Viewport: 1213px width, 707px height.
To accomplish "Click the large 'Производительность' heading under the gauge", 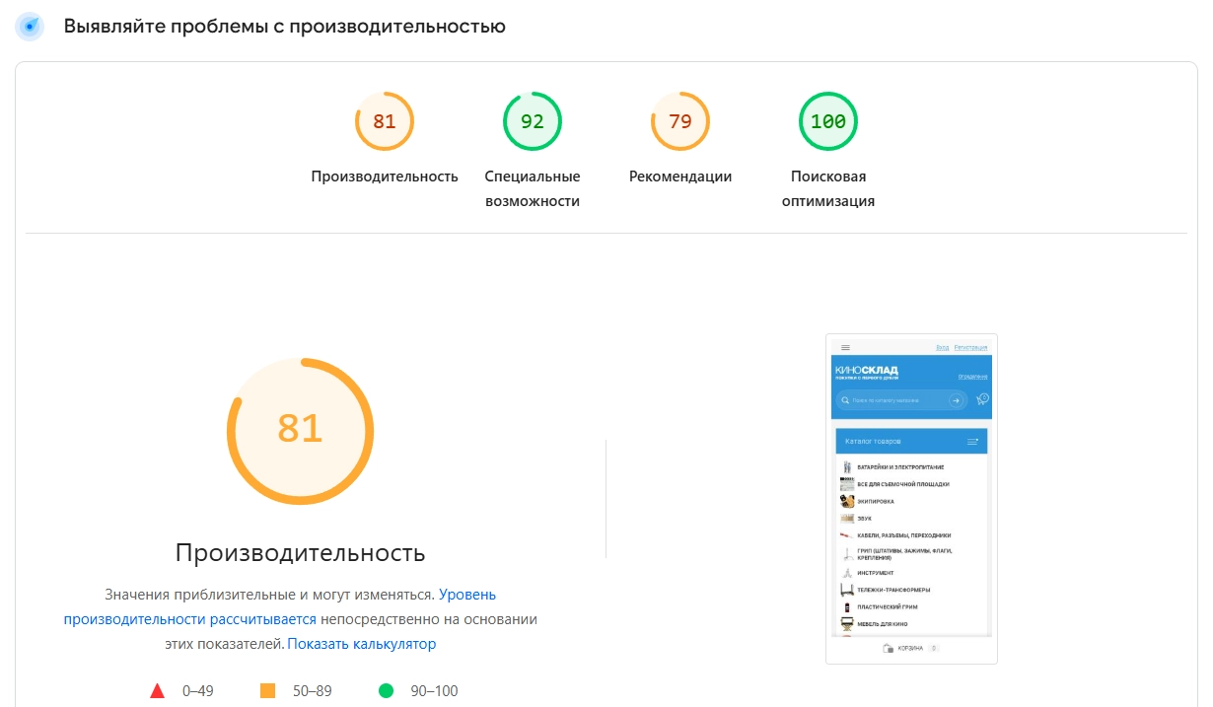I will 301,552.
